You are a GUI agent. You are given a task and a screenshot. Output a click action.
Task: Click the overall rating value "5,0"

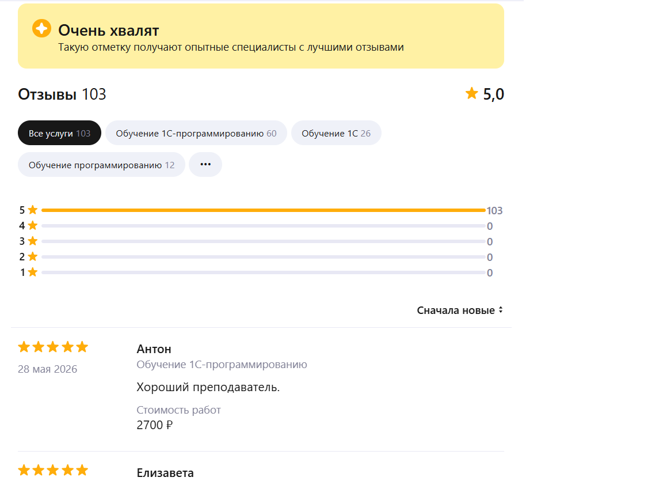(x=494, y=94)
